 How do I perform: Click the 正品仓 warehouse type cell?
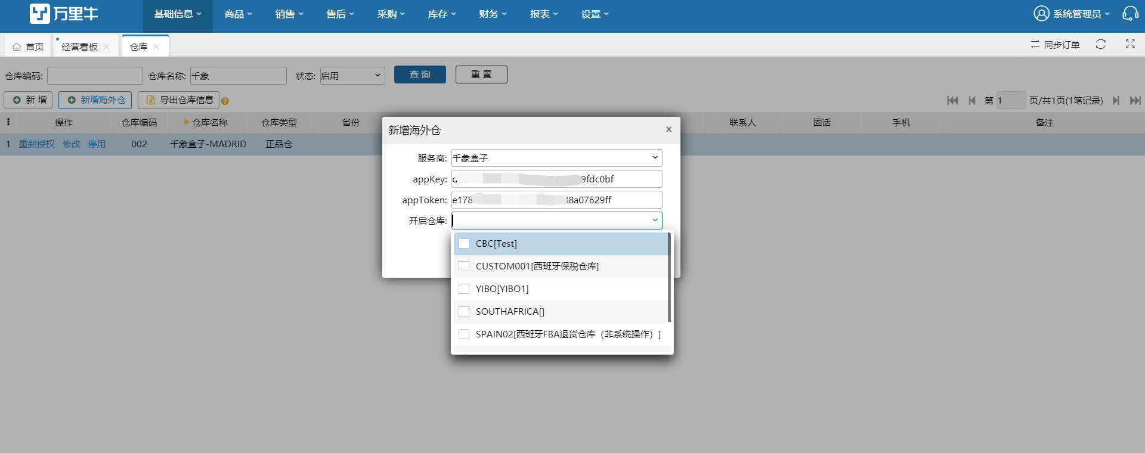(x=278, y=144)
